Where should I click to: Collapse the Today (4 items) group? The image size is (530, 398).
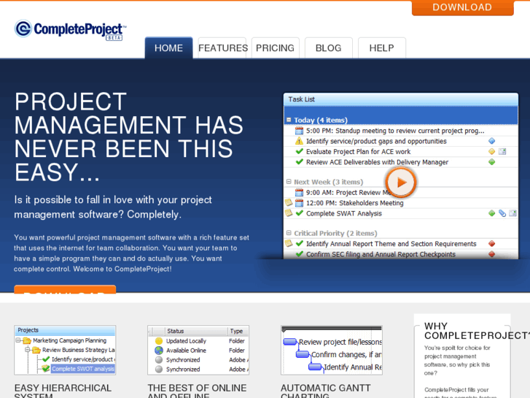point(289,120)
